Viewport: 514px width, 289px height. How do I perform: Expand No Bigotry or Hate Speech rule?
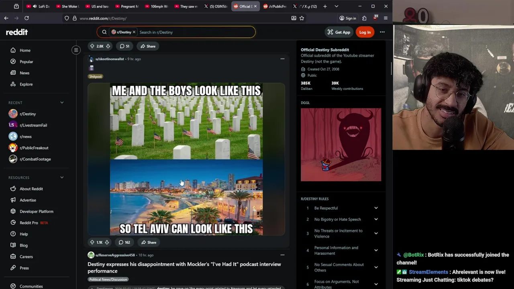coord(376,219)
